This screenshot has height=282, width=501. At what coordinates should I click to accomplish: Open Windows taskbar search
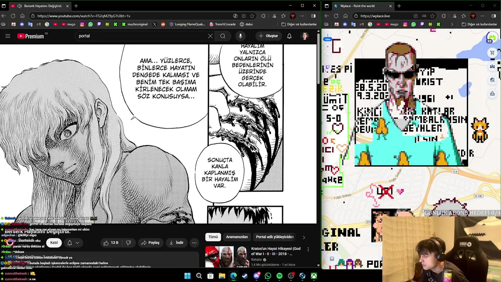pyautogui.click(x=199, y=276)
